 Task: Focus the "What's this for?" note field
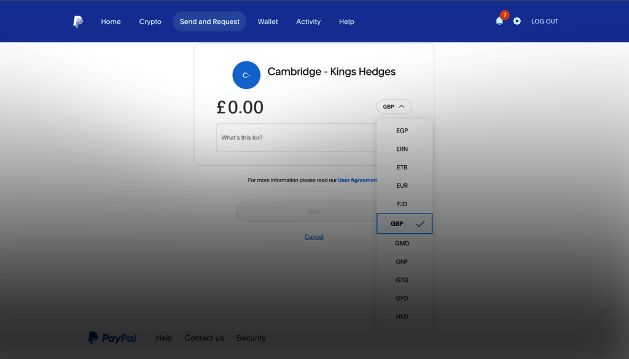tap(295, 137)
